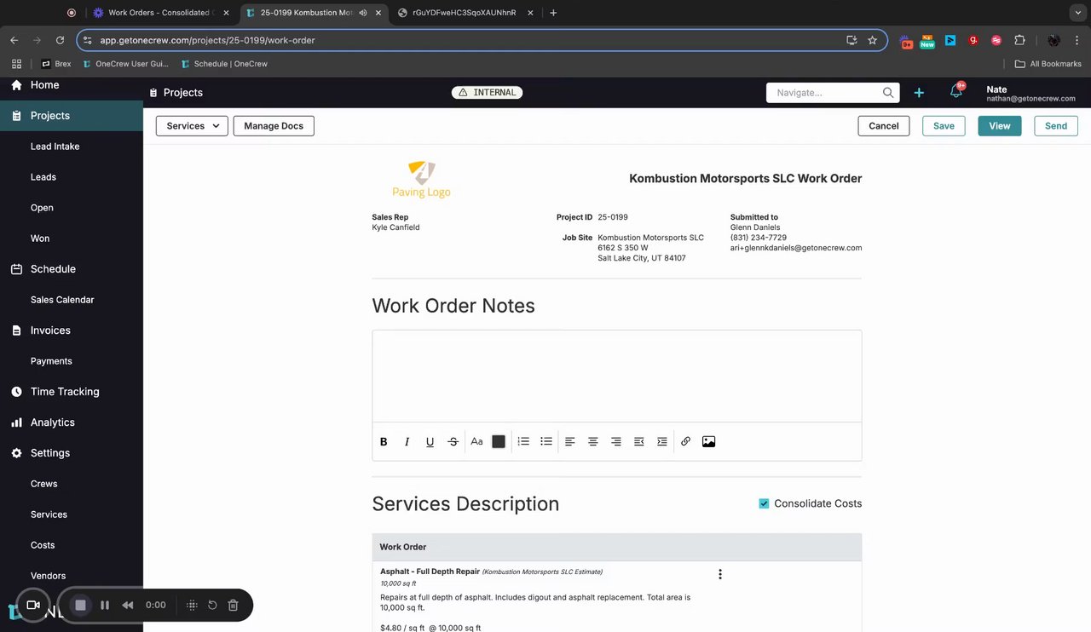Insert an image into the notes
This screenshot has height=632, width=1091.
tap(708, 441)
